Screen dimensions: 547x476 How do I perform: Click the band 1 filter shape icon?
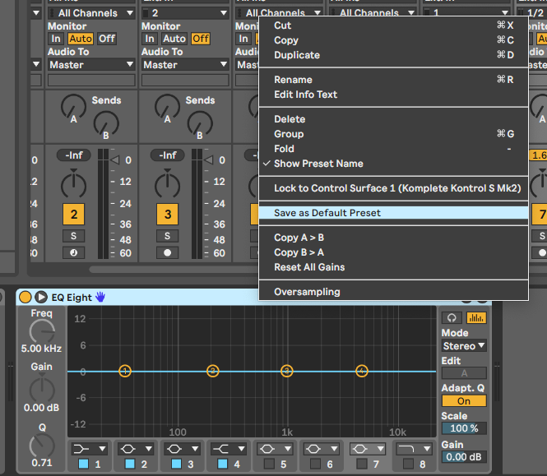(x=81, y=449)
